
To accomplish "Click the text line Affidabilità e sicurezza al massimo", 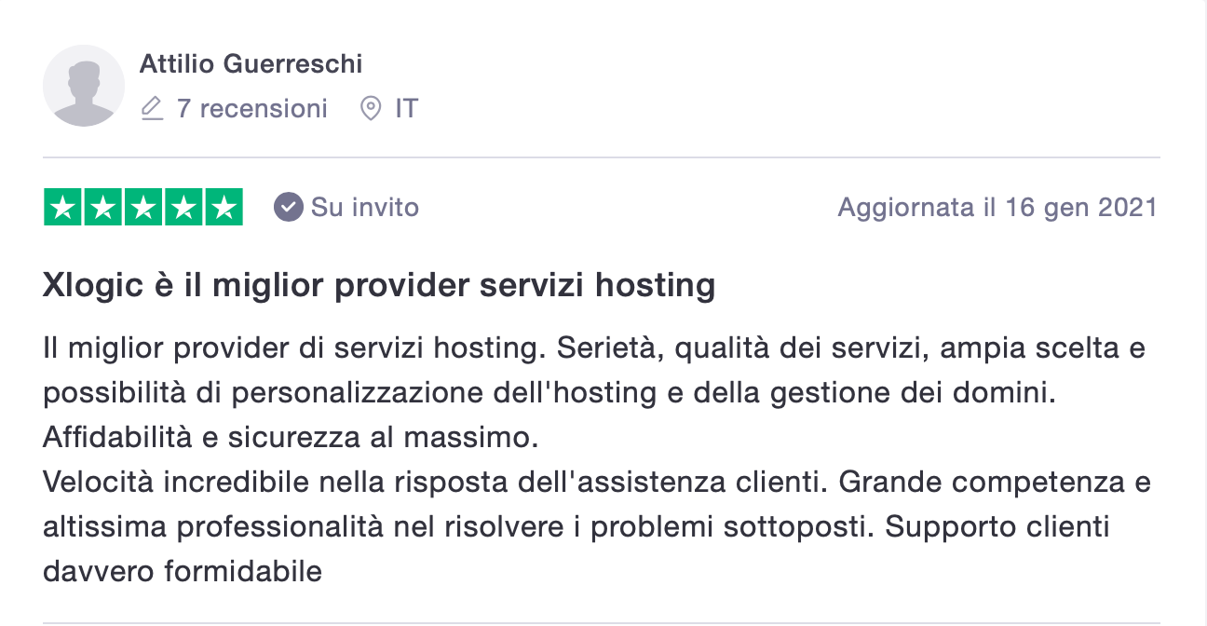I will (x=291, y=437).
